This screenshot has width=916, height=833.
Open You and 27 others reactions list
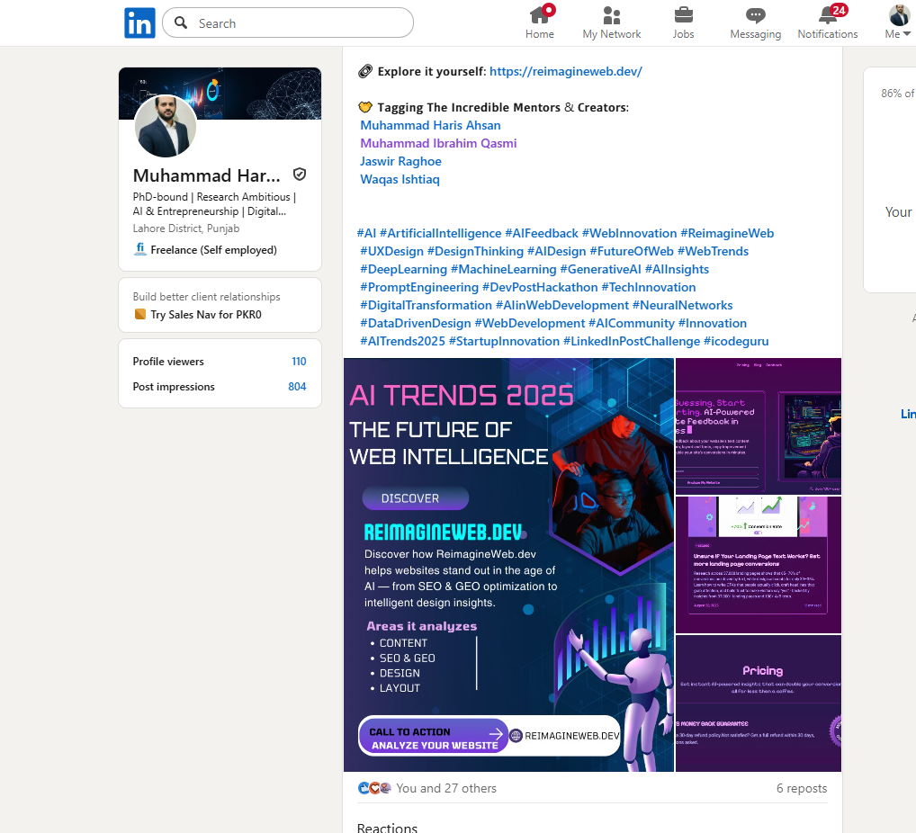point(446,789)
